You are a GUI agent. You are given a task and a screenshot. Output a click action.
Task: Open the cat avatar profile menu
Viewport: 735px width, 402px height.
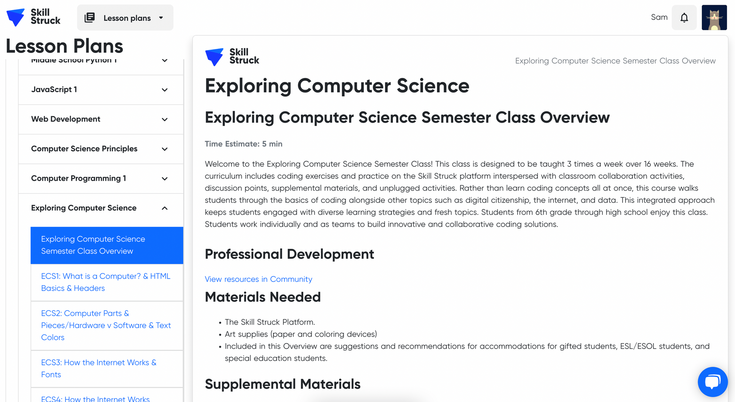pos(714,18)
